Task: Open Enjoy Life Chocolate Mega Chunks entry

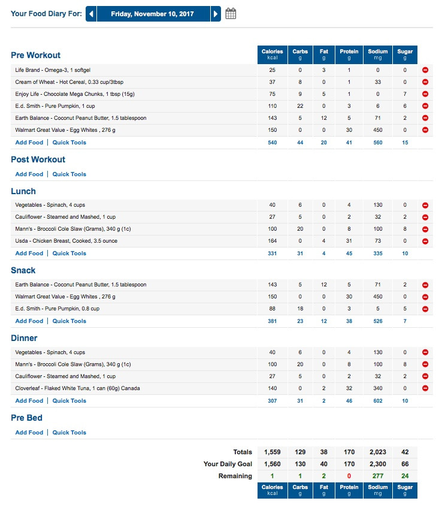Action: pyautogui.click(x=75, y=94)
